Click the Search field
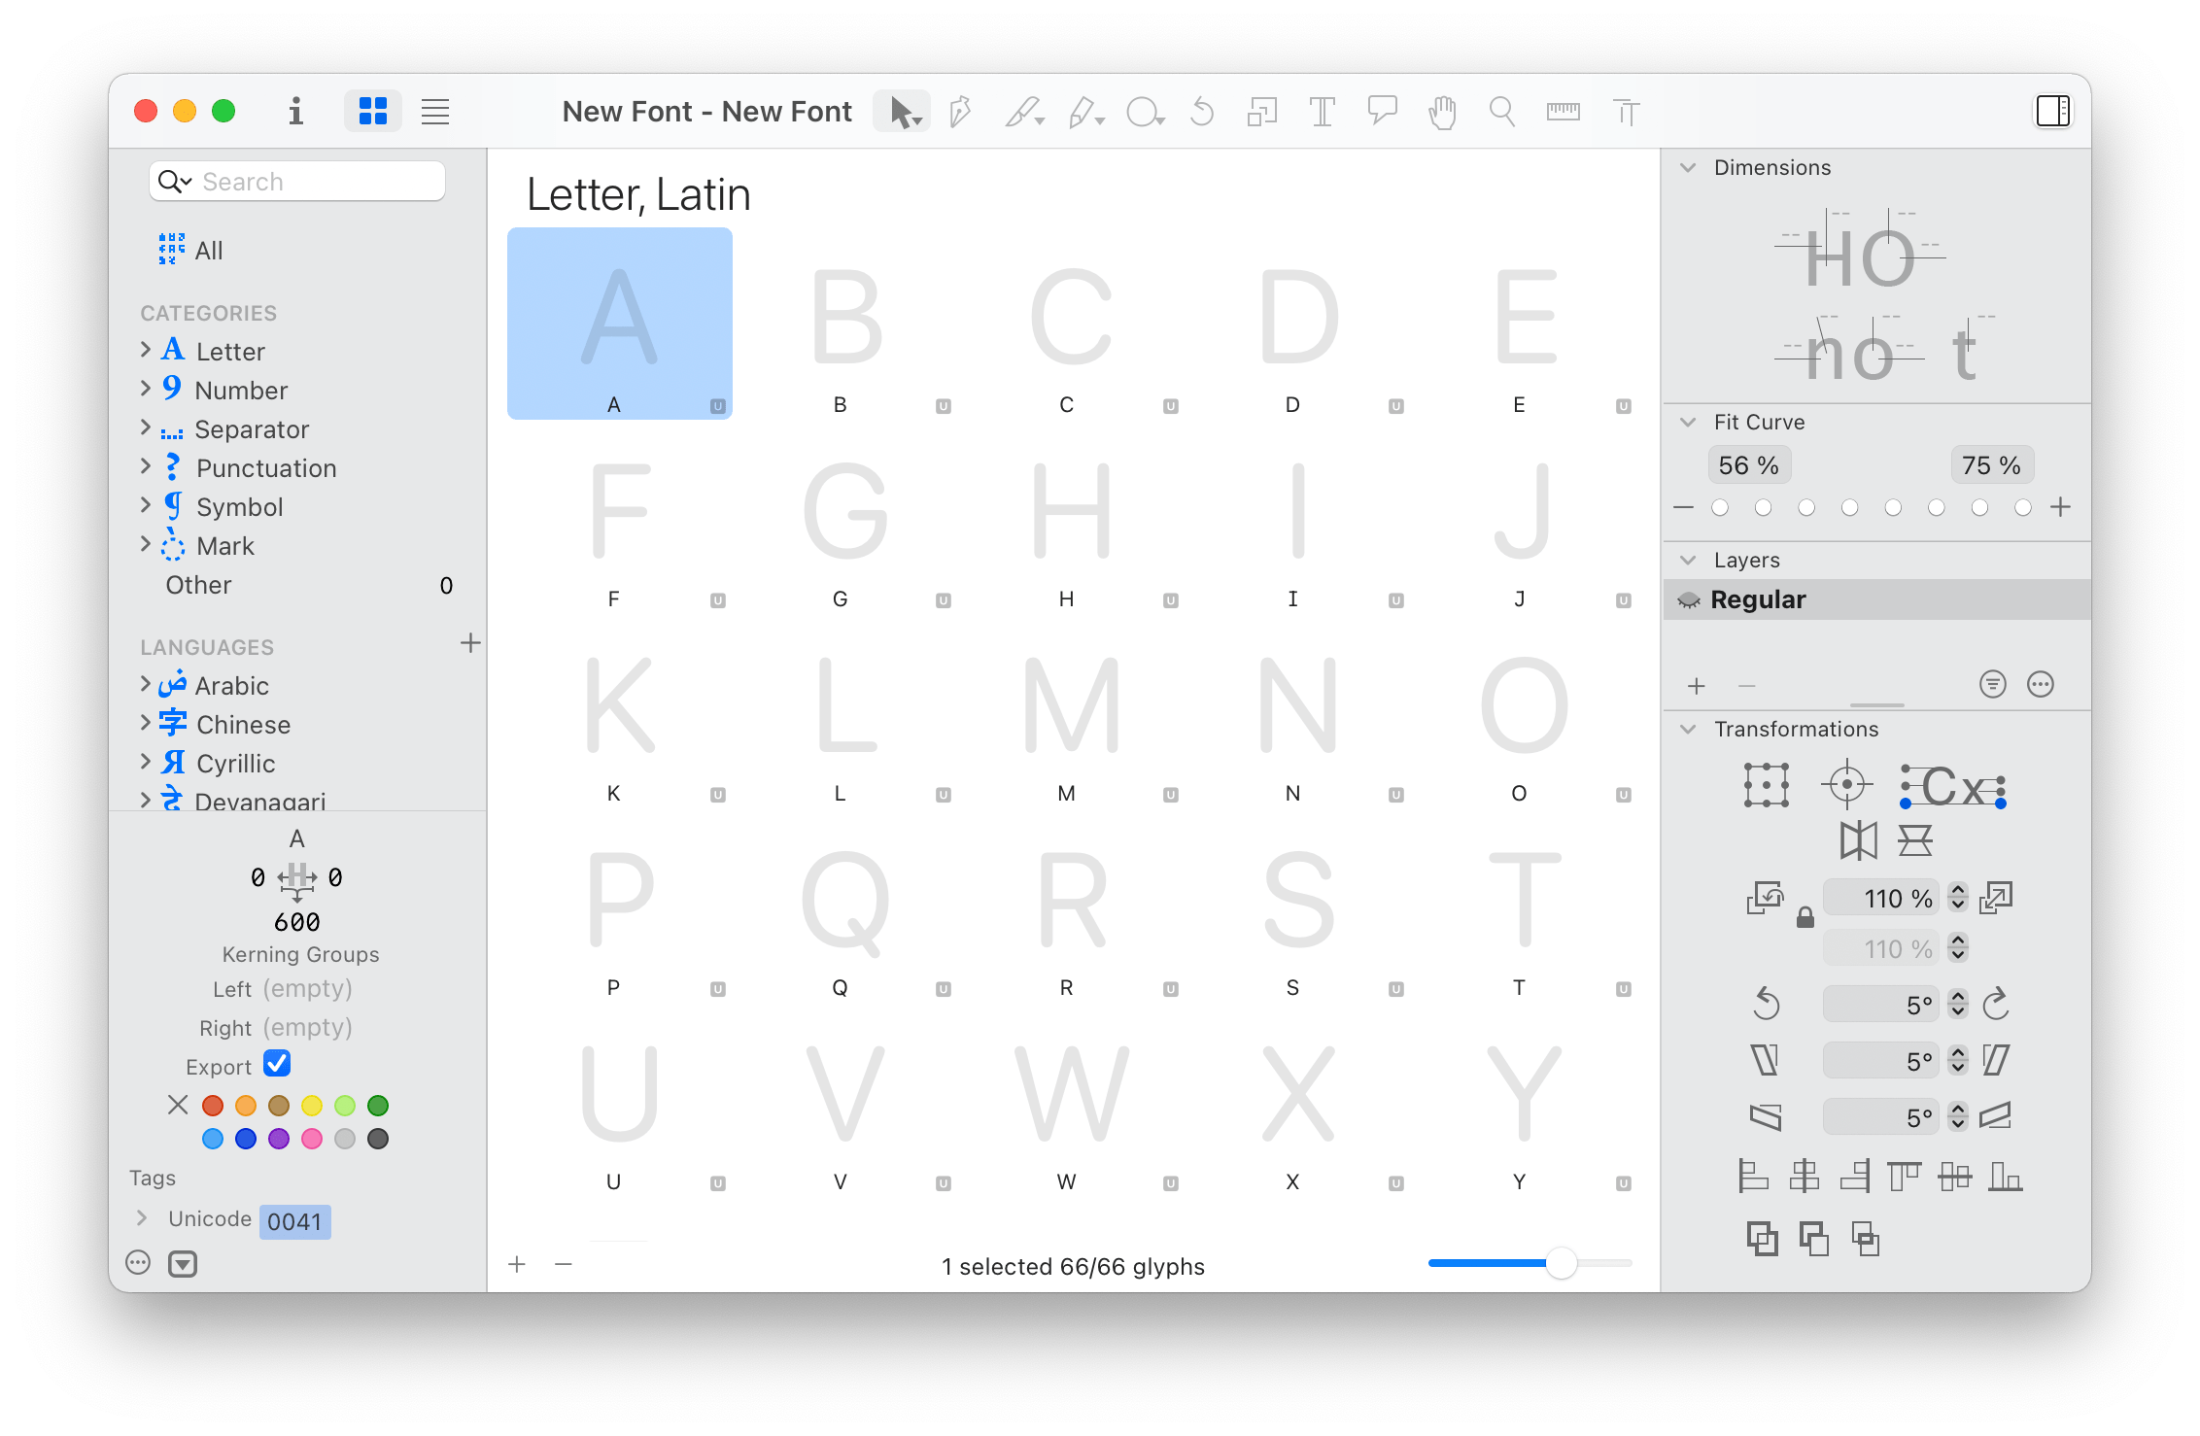This screenshot has width=2200, height=1436. coord(311,182)
